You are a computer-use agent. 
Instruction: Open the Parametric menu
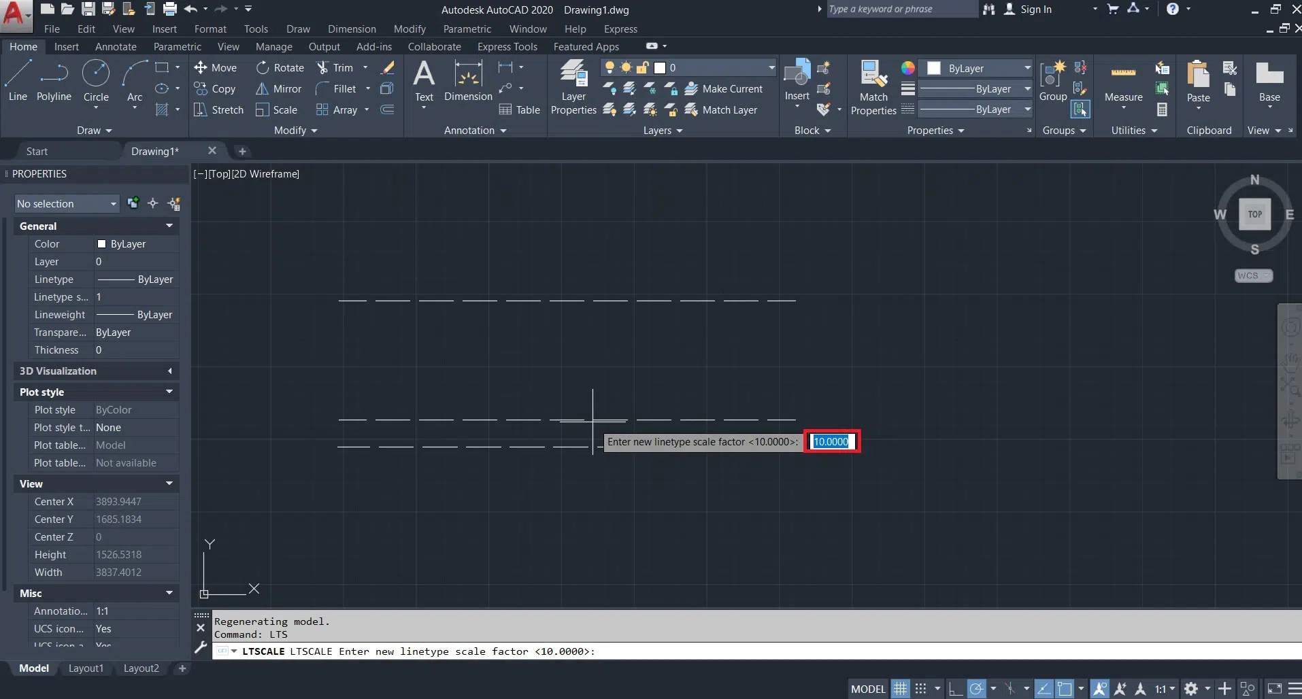coord(467,29)
